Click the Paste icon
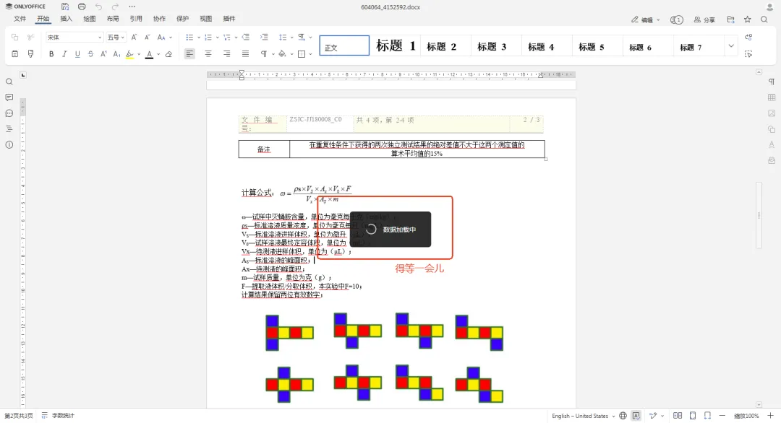781x423 pixels. 15,53
